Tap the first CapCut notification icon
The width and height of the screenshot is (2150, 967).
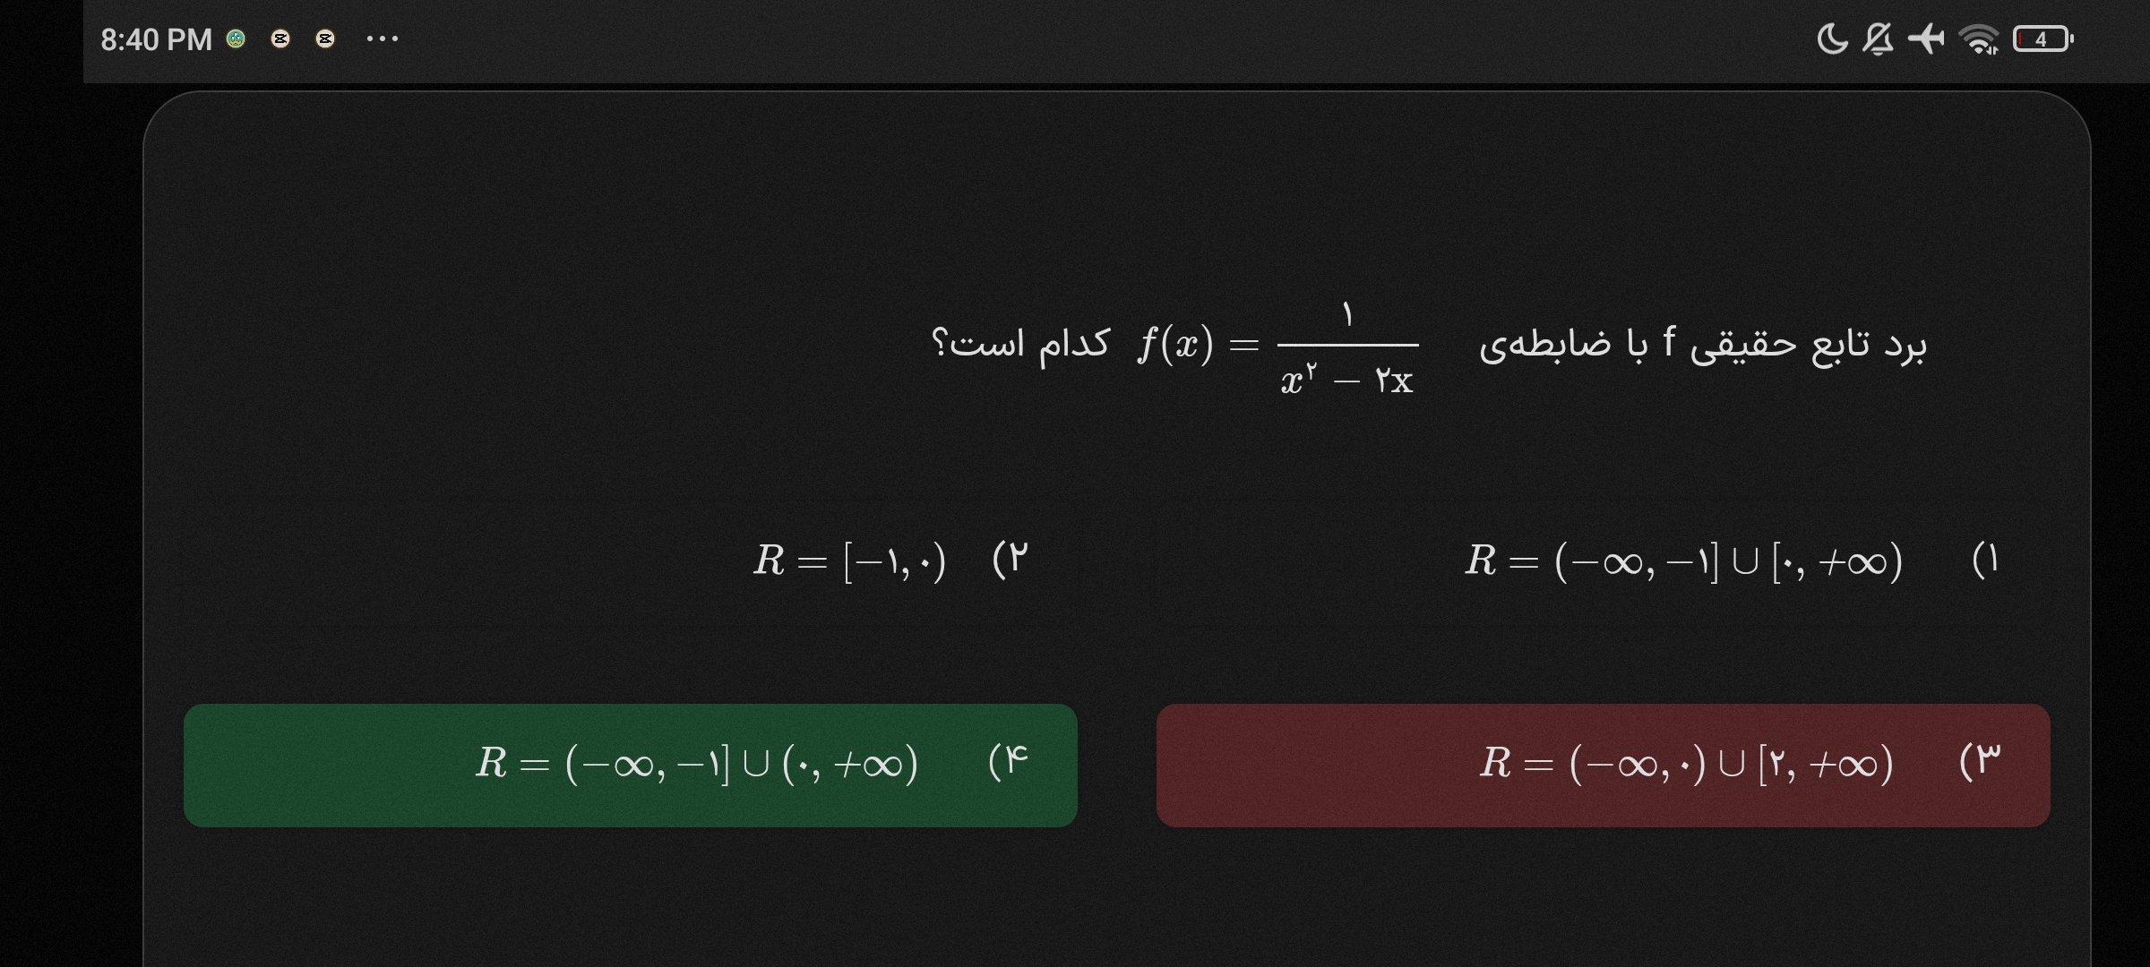click(280, 39)
